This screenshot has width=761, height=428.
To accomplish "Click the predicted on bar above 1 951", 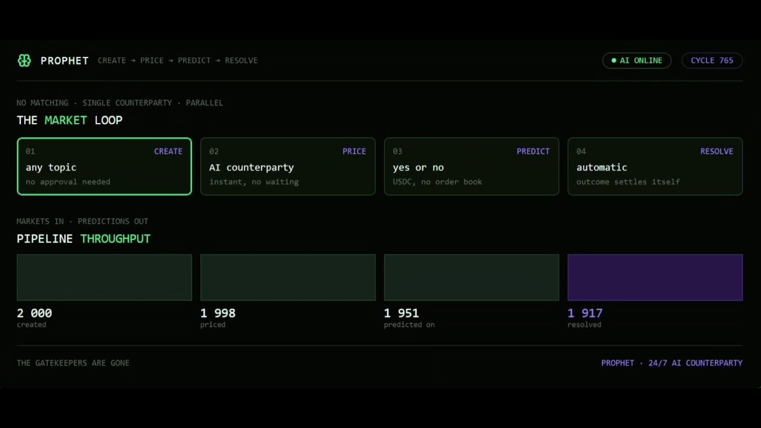I will [472, 278].
